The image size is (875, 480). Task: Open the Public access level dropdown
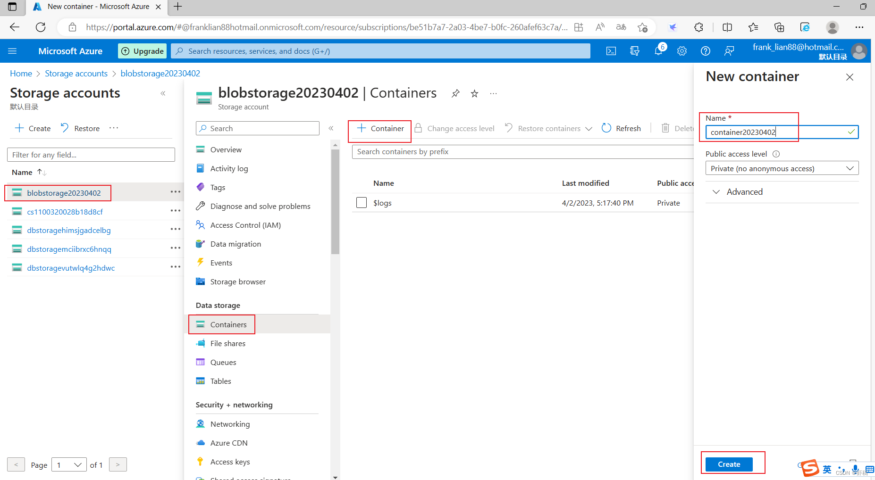tap(781, 168)
